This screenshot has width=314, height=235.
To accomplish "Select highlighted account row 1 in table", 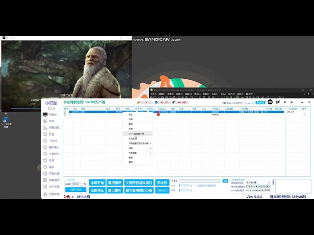I will coord(177,112).
